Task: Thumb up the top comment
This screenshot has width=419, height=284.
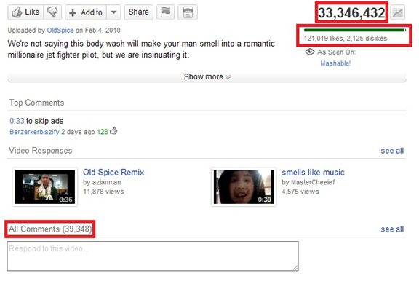Action: tap(113, 131)
